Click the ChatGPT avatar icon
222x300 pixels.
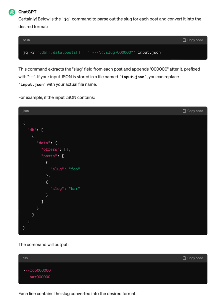pos(12,12)
